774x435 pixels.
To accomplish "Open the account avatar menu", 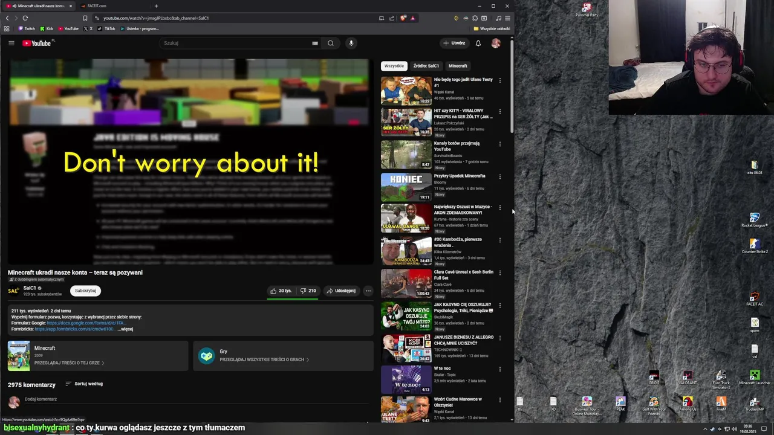I will [496, 43].
